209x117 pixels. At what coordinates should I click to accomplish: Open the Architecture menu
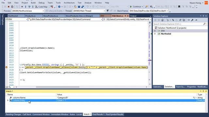[x=69, y=3]
